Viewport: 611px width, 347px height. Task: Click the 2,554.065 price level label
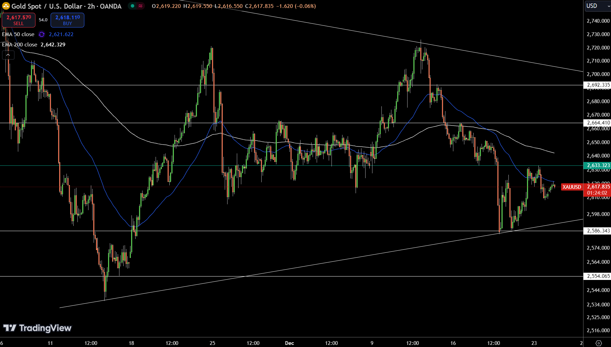point(598,276)
